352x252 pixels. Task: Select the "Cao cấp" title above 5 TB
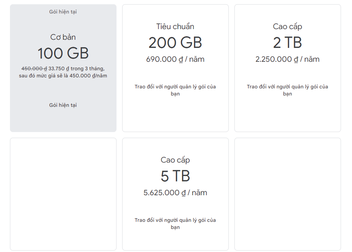tap(175, 160)
